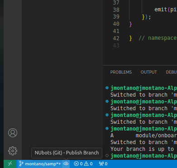The image size is (177, 168).
Task: Click terminal line 'A module/onboar'
Action: [144, 135]
